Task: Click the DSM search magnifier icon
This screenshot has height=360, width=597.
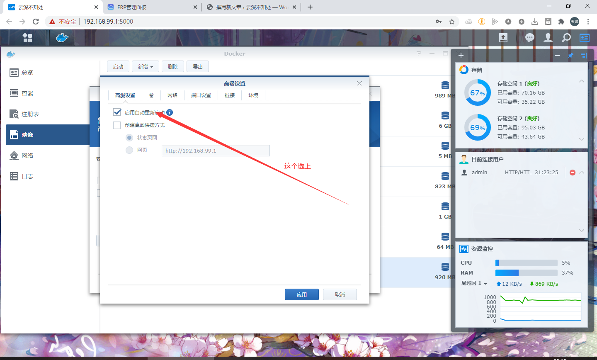Action: 566,38
